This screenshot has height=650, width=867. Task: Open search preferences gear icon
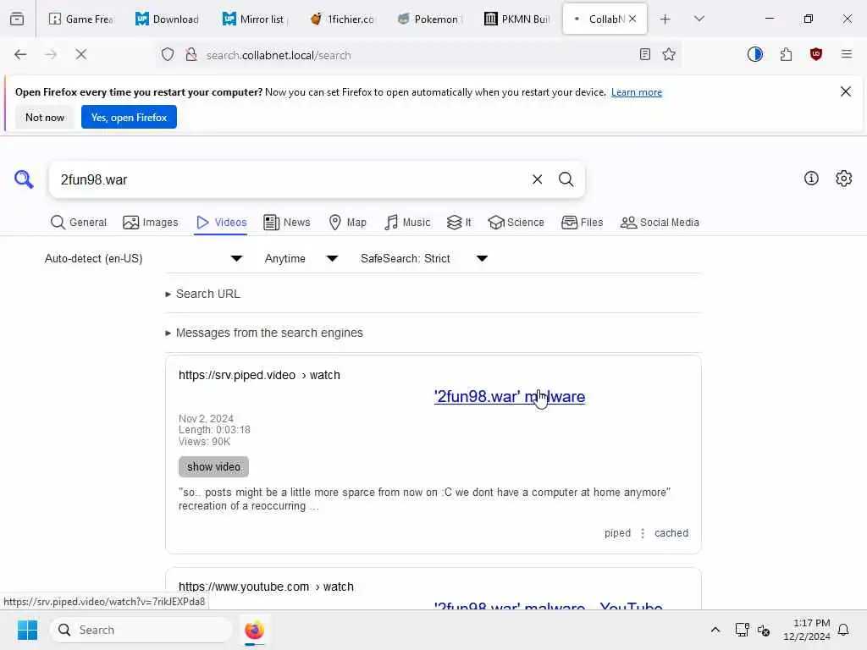(844, 178)
